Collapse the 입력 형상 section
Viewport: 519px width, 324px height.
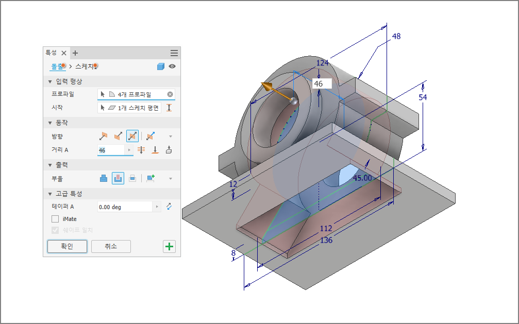[x=50, y=81]
